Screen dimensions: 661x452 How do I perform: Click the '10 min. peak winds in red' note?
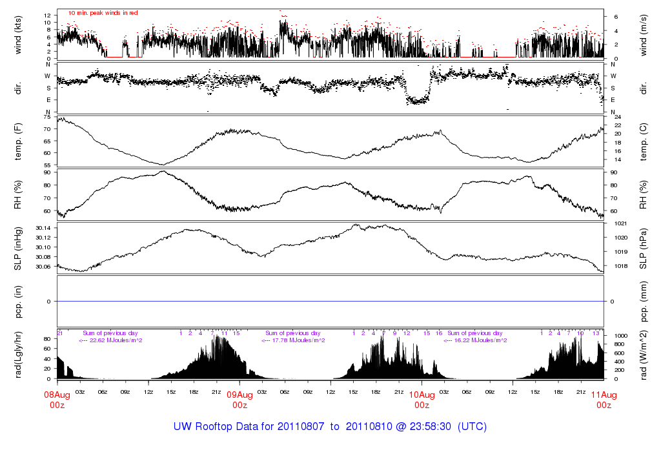click(x=103, y=13)
